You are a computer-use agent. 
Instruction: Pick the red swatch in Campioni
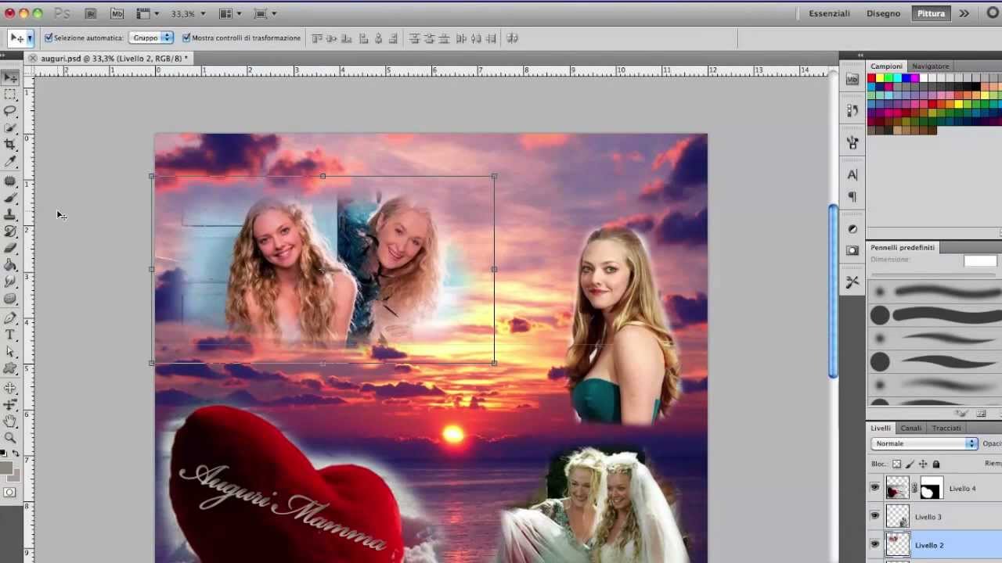(871, 78)
